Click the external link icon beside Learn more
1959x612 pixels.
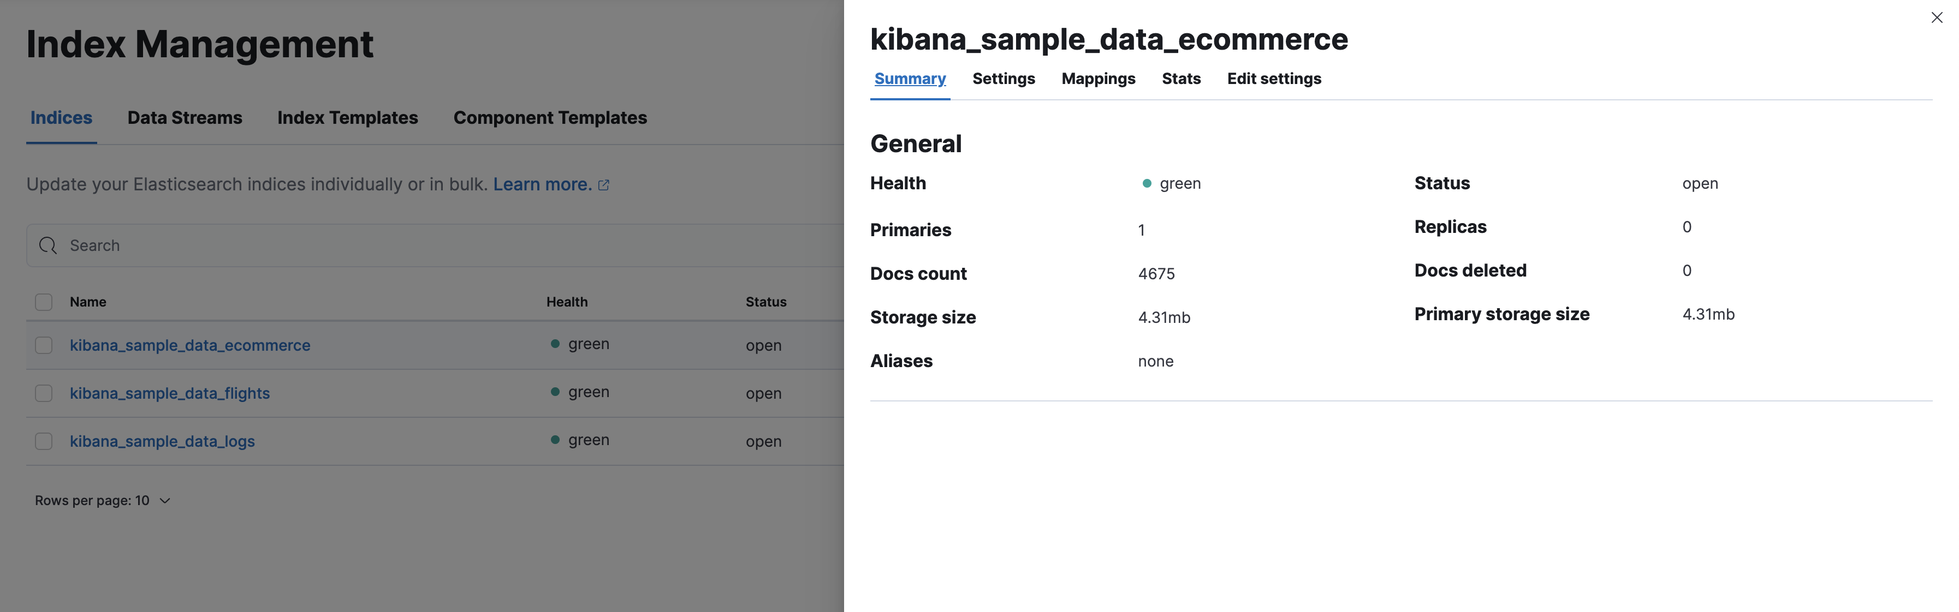click(x=604, y=184)
